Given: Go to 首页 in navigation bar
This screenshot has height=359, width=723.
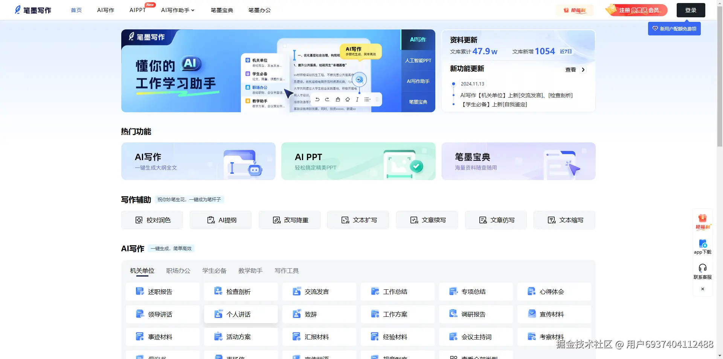Looking at the screenshot, I should pyautogui.click(x=76, y=10).
